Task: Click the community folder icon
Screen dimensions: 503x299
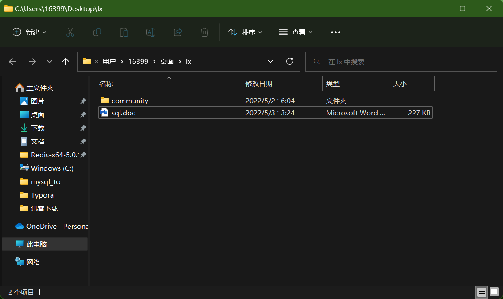Action: pyautogui.click(x=104, y=100)
